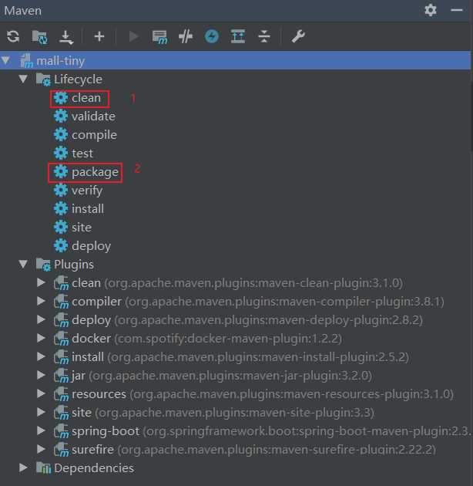473x486 pixels.
Task: Expand the spring-boot plugin node
Action: (x=42, y=431)
